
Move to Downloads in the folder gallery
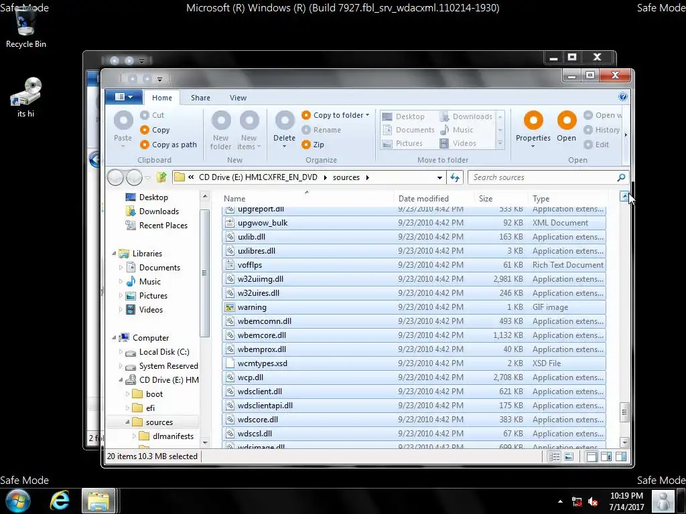coord(466,116)
